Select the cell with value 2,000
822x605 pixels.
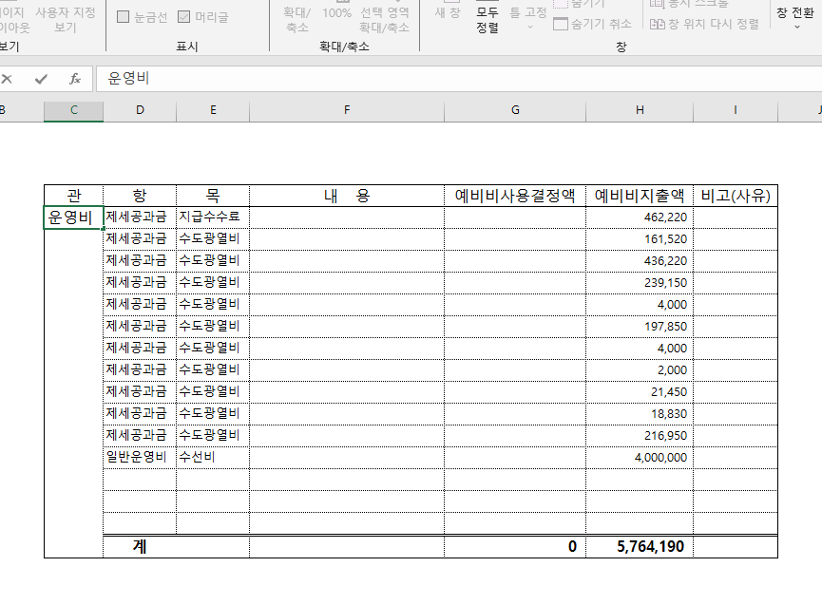(x=640, y=369)
